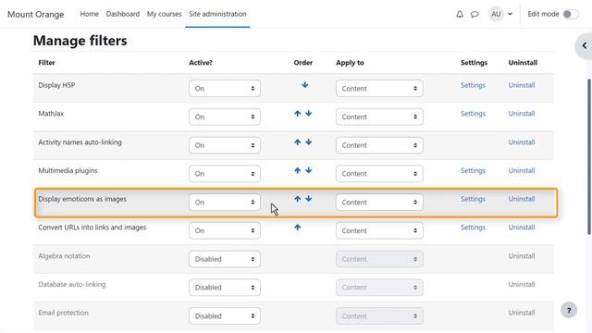Move MathJax filter up
Screen dimensions: 592x333
pos(298,113)
